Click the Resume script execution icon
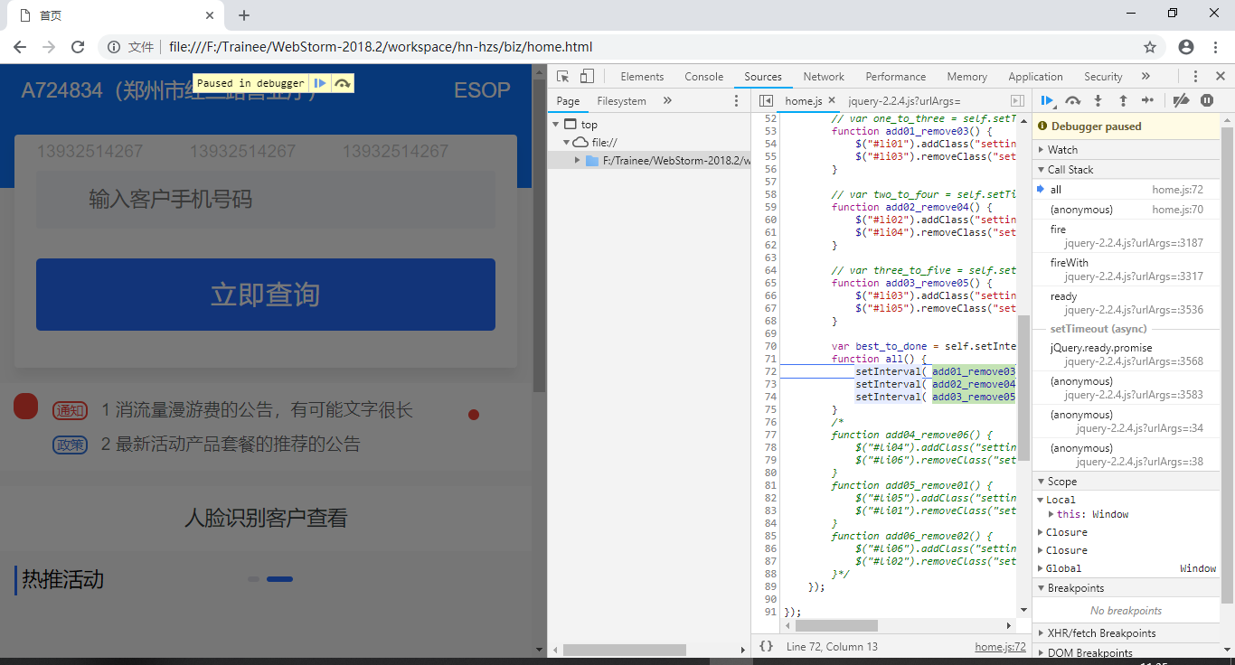 coord(1047,100)
